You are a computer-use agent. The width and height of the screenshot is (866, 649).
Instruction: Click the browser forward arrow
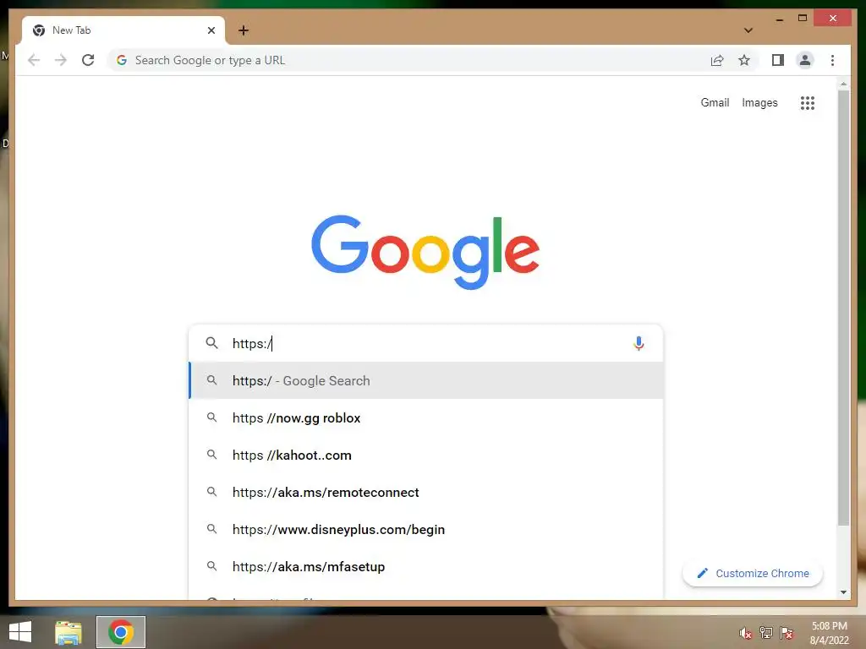tap(61, 60)
